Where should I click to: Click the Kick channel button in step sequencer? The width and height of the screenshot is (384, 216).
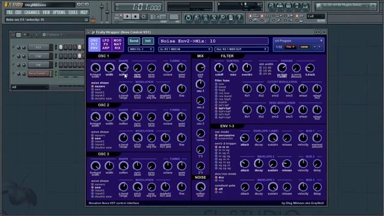coord(40,47)
